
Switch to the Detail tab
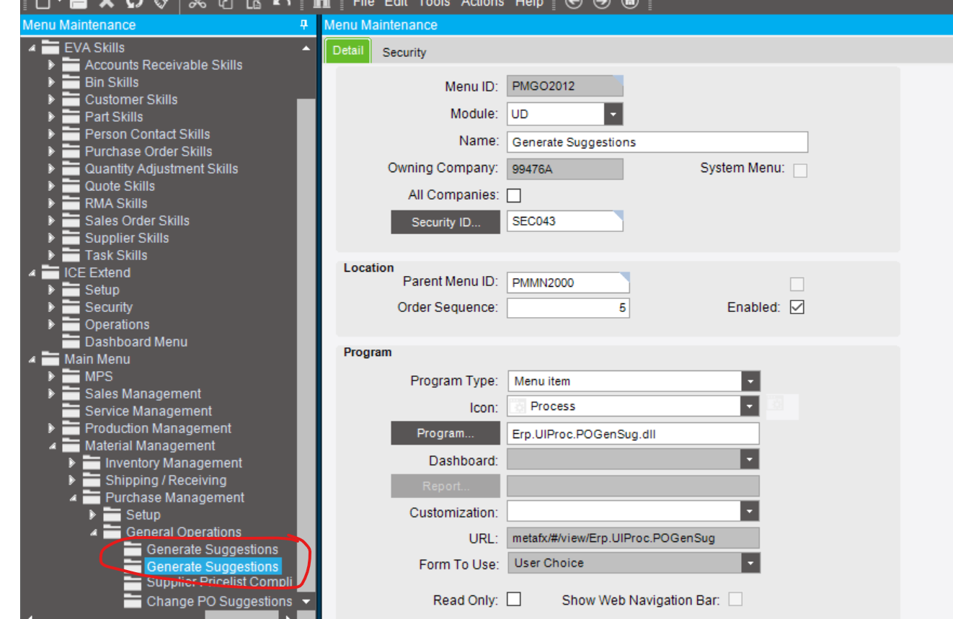[x=348, y=51]
